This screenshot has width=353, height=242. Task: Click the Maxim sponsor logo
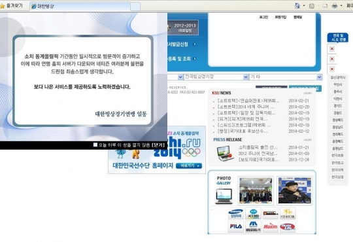(271, 226)
